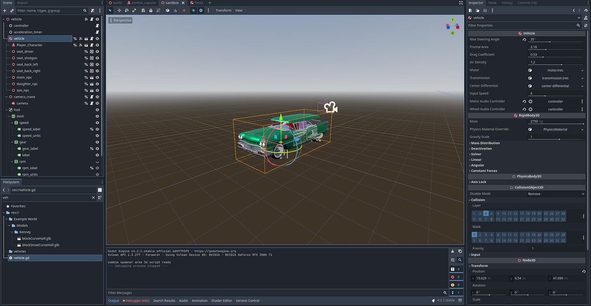Viewport: 591px width, 306px height.
Task: Enable collision Mask 2
Action: point(480,235)
